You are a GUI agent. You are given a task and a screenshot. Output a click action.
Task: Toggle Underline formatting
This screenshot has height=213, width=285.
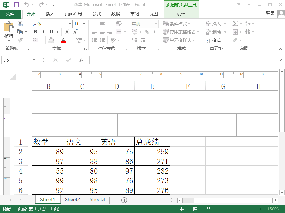point(52,32)
